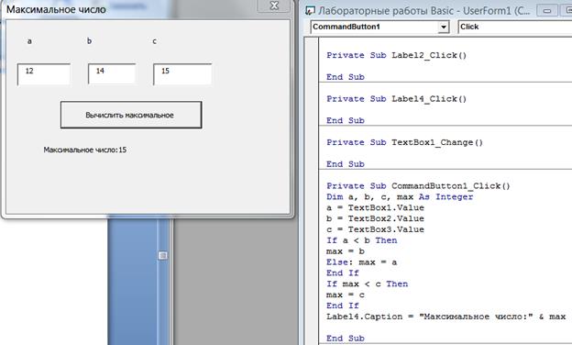The width and height of the screenshot is (572, 345).
Task: Click the c value input field containing 15
Action: (182, 74)
